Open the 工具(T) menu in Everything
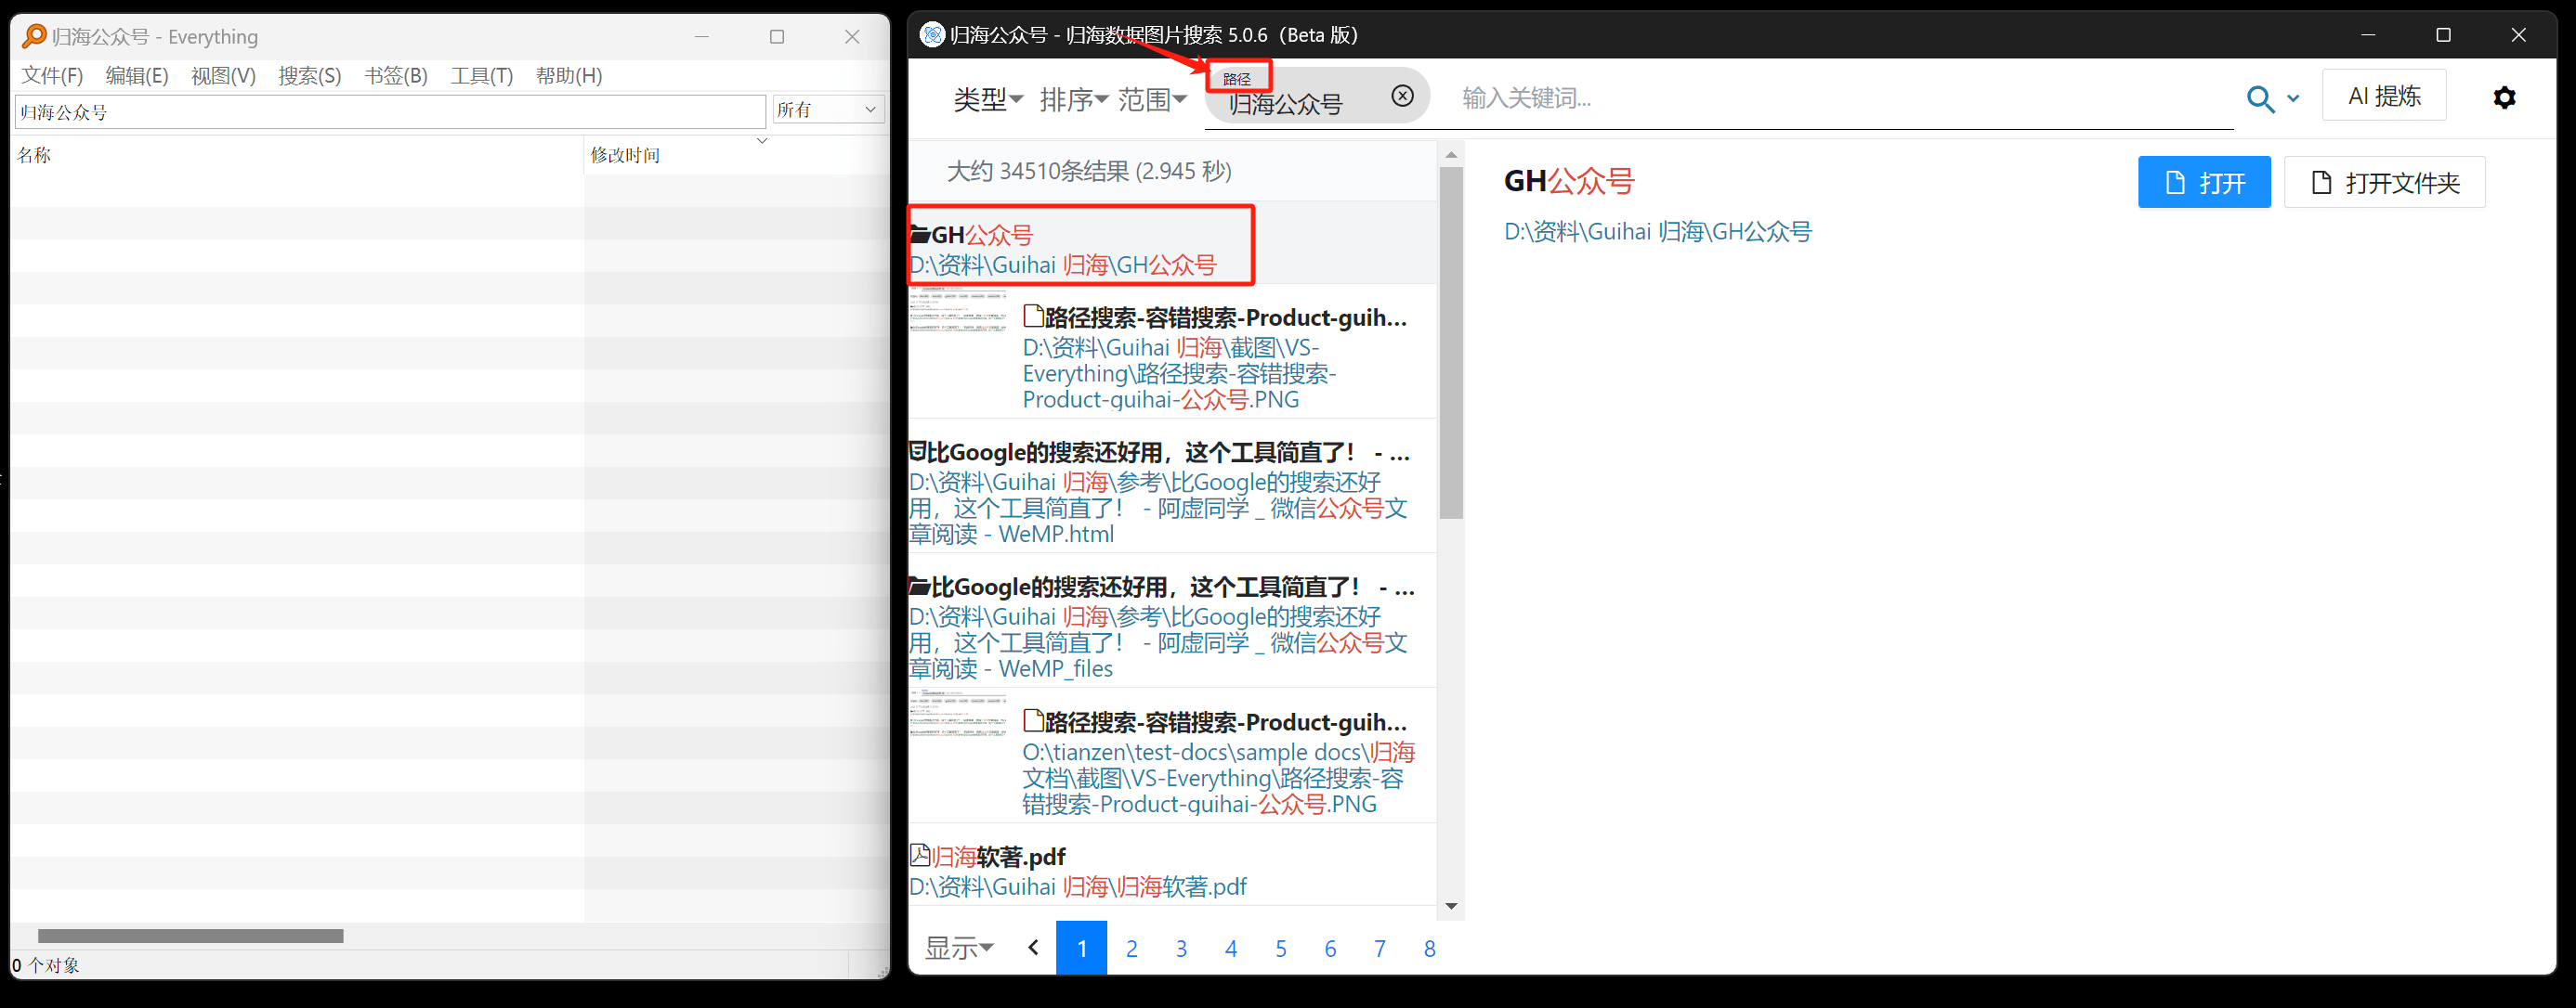 tap(481, 75)
